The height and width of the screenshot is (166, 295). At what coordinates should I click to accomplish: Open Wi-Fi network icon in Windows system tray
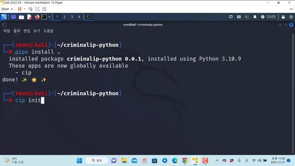pyautogui.click(x=254, y=160)
